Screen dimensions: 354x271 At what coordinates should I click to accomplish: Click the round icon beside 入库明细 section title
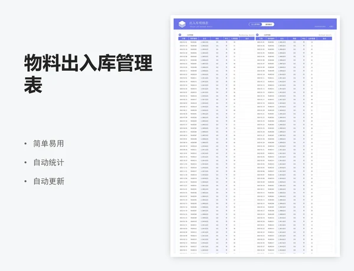click(179, 35)
